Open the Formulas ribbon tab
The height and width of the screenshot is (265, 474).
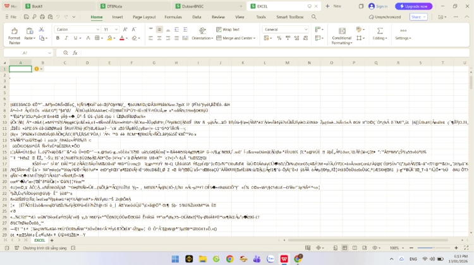click(x=173, y=17)
